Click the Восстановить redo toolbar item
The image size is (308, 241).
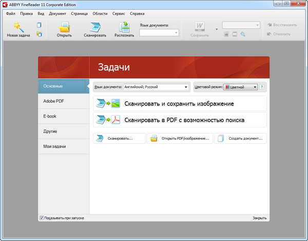(x=282, y=25)
